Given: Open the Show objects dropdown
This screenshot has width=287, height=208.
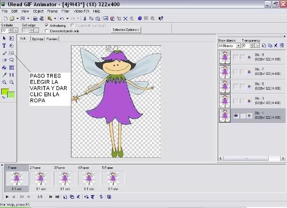Looking at the screenshot, I should click(239, 45).
